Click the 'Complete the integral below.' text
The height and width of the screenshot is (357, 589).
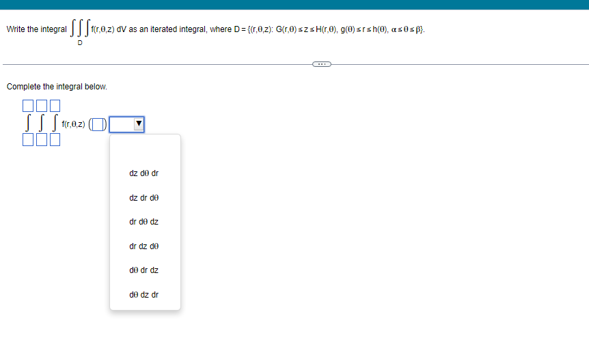coord(57,87)
